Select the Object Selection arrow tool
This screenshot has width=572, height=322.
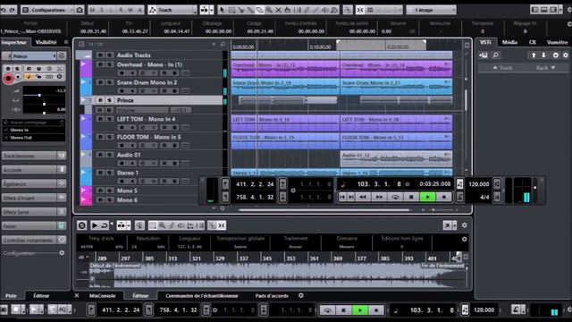222,10
